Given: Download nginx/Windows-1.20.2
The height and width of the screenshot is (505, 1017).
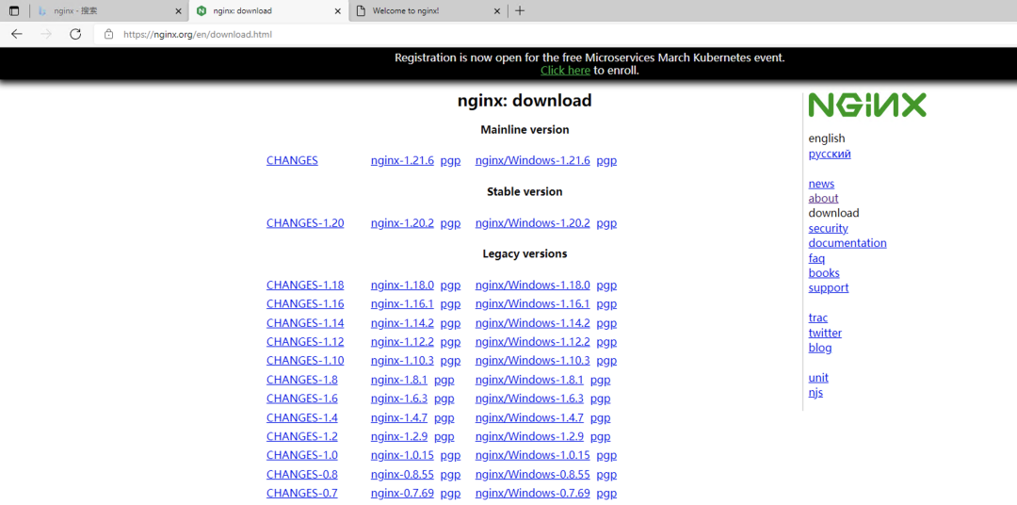Looking at the screenshot, I should click(532, 222).
